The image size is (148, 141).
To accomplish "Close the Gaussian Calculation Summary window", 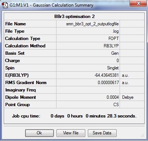I will click(x=138, y=3).
